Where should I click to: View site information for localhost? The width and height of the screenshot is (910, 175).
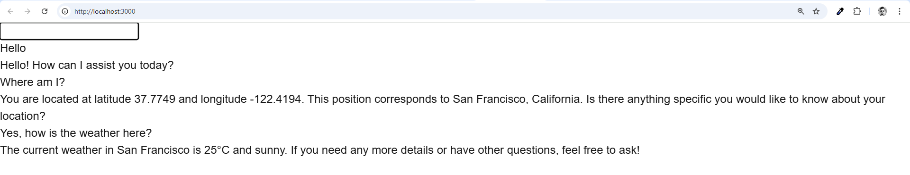[x=65, y=11]
